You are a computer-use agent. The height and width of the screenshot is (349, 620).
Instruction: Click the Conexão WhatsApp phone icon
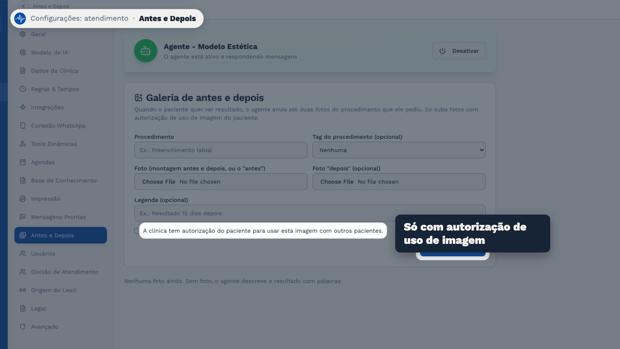tap(23, 126)
